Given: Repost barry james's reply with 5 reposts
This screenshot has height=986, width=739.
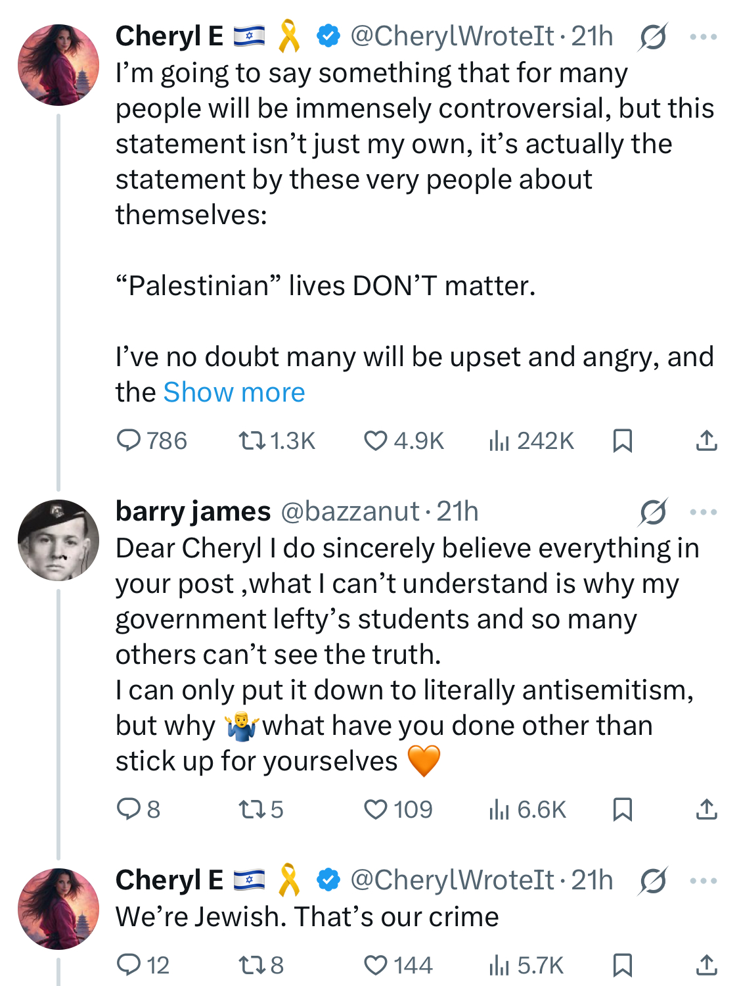Looking at the screenshot, I should click(261, 809).
